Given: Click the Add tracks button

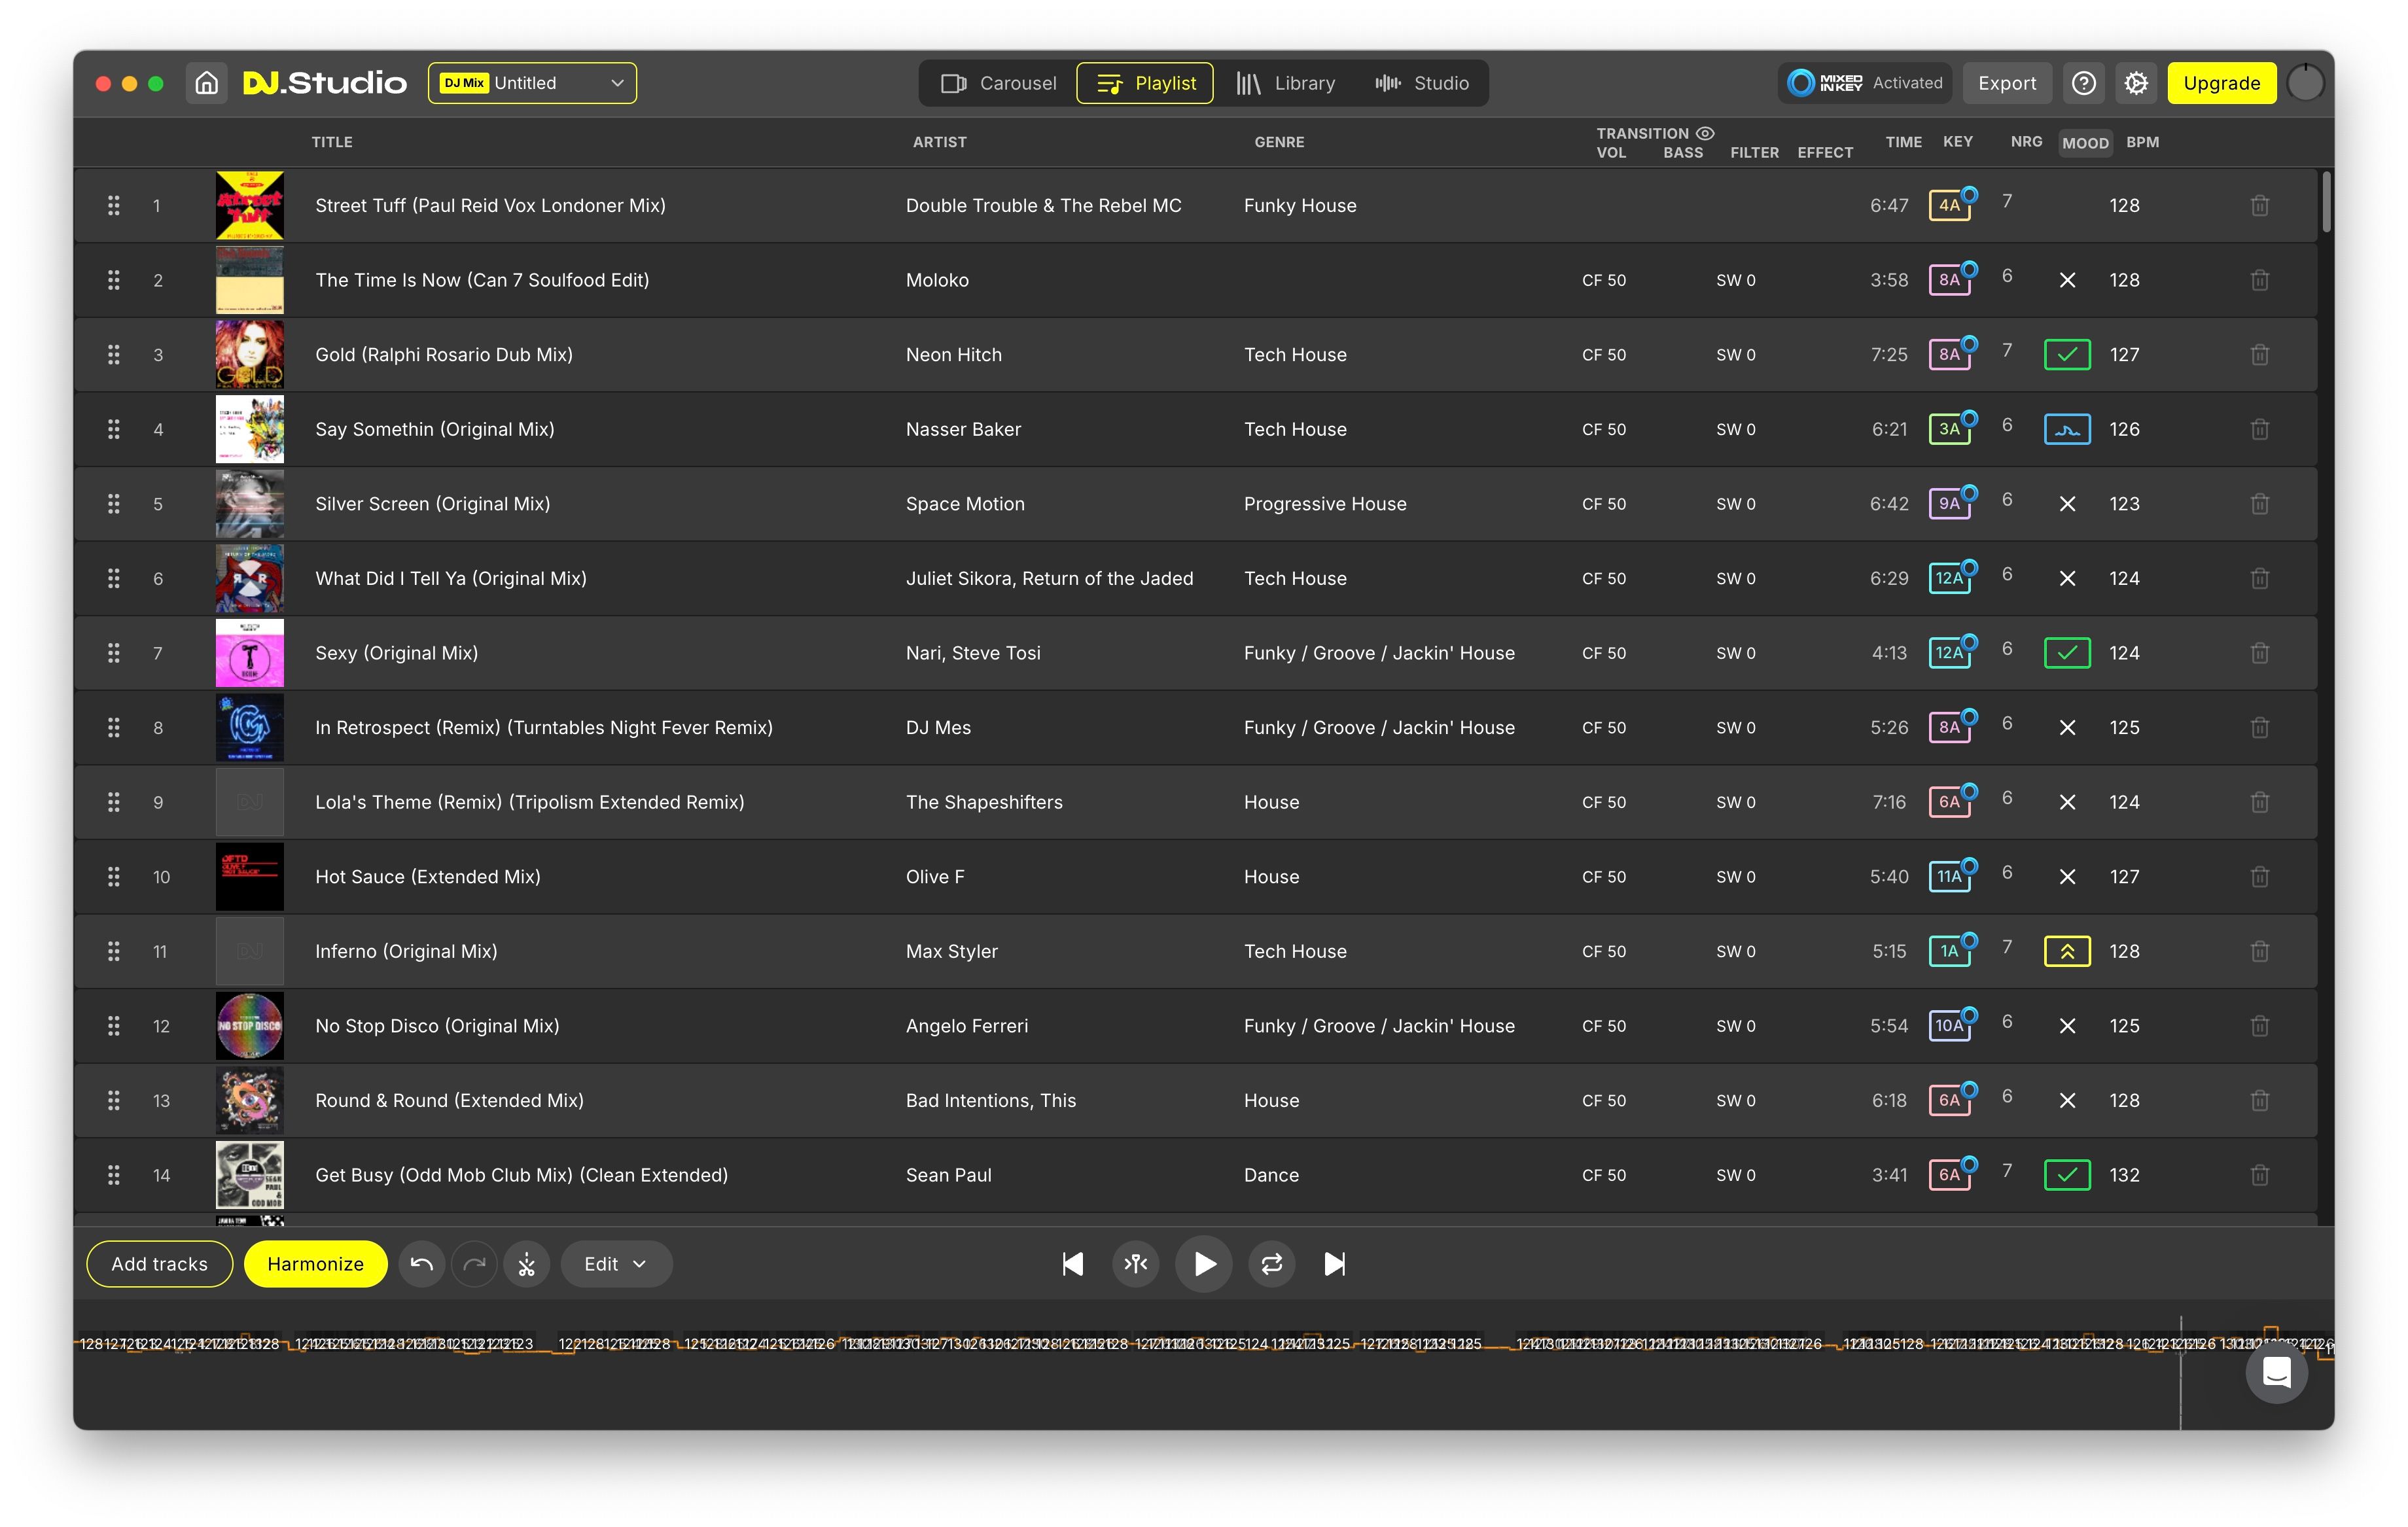Looking at the screenshot, I should [x=160, y=1264].
